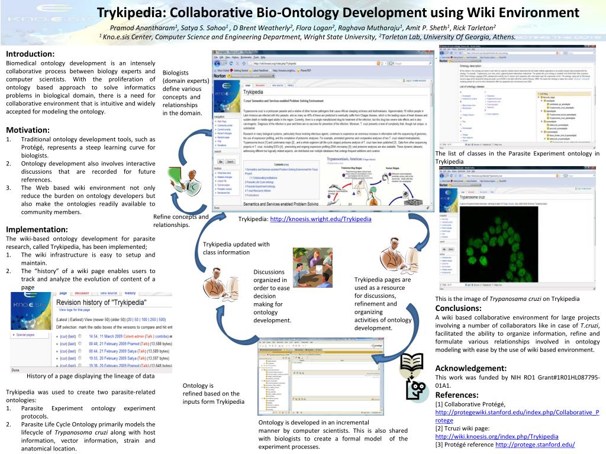606x454 pixels.
Task: Click the Reload icon in the Trykipedia browser toolbar
Action: click(231, 63)
